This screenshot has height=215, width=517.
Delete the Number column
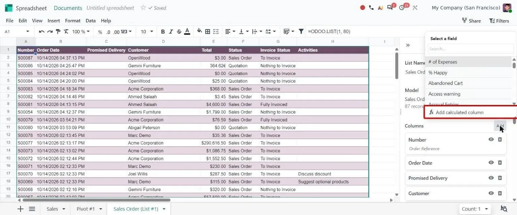[500, 139]
